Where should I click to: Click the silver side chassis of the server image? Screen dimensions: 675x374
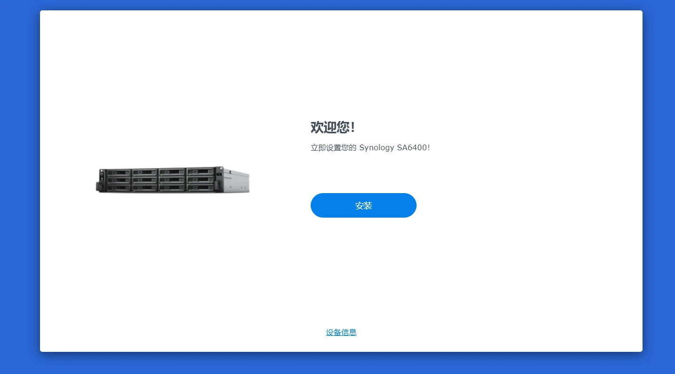(236, 180)
